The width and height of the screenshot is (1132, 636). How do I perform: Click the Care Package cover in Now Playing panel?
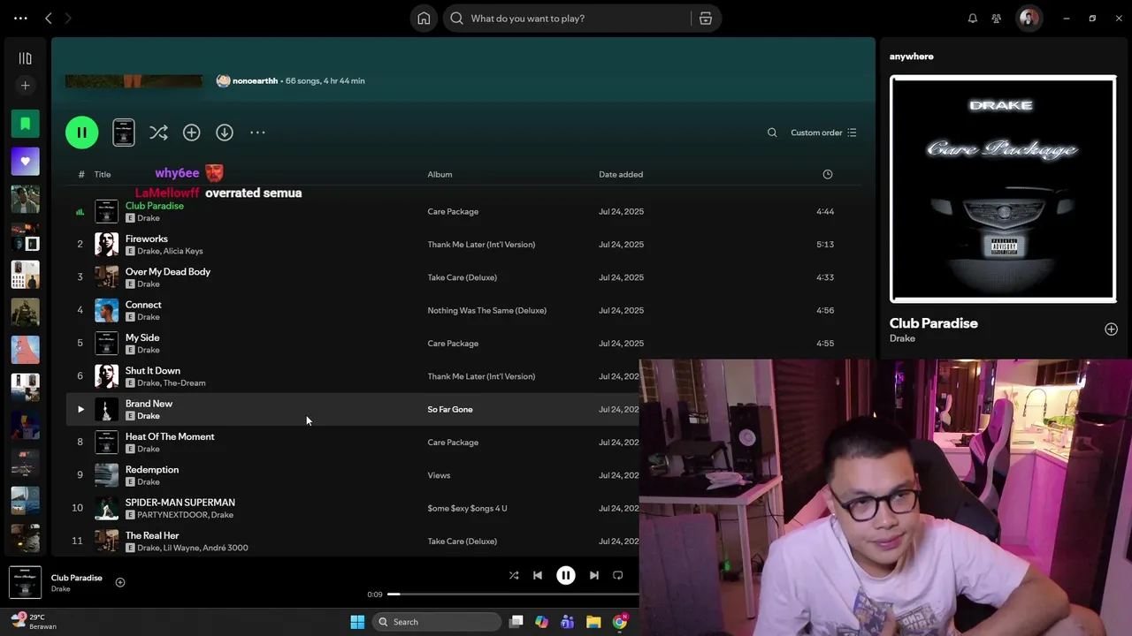pos(1003,189)
